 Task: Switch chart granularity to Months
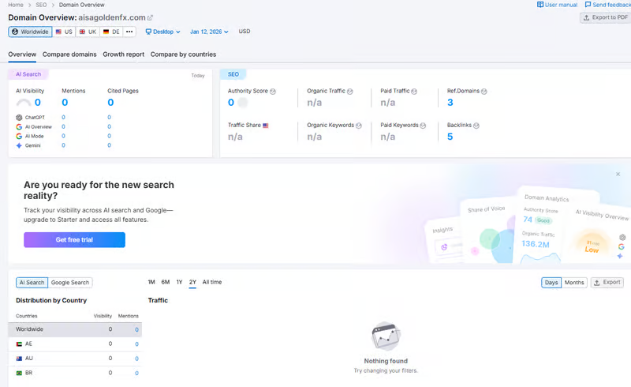574,282
